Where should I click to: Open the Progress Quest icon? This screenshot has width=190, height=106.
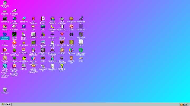[x=52, y=50]
